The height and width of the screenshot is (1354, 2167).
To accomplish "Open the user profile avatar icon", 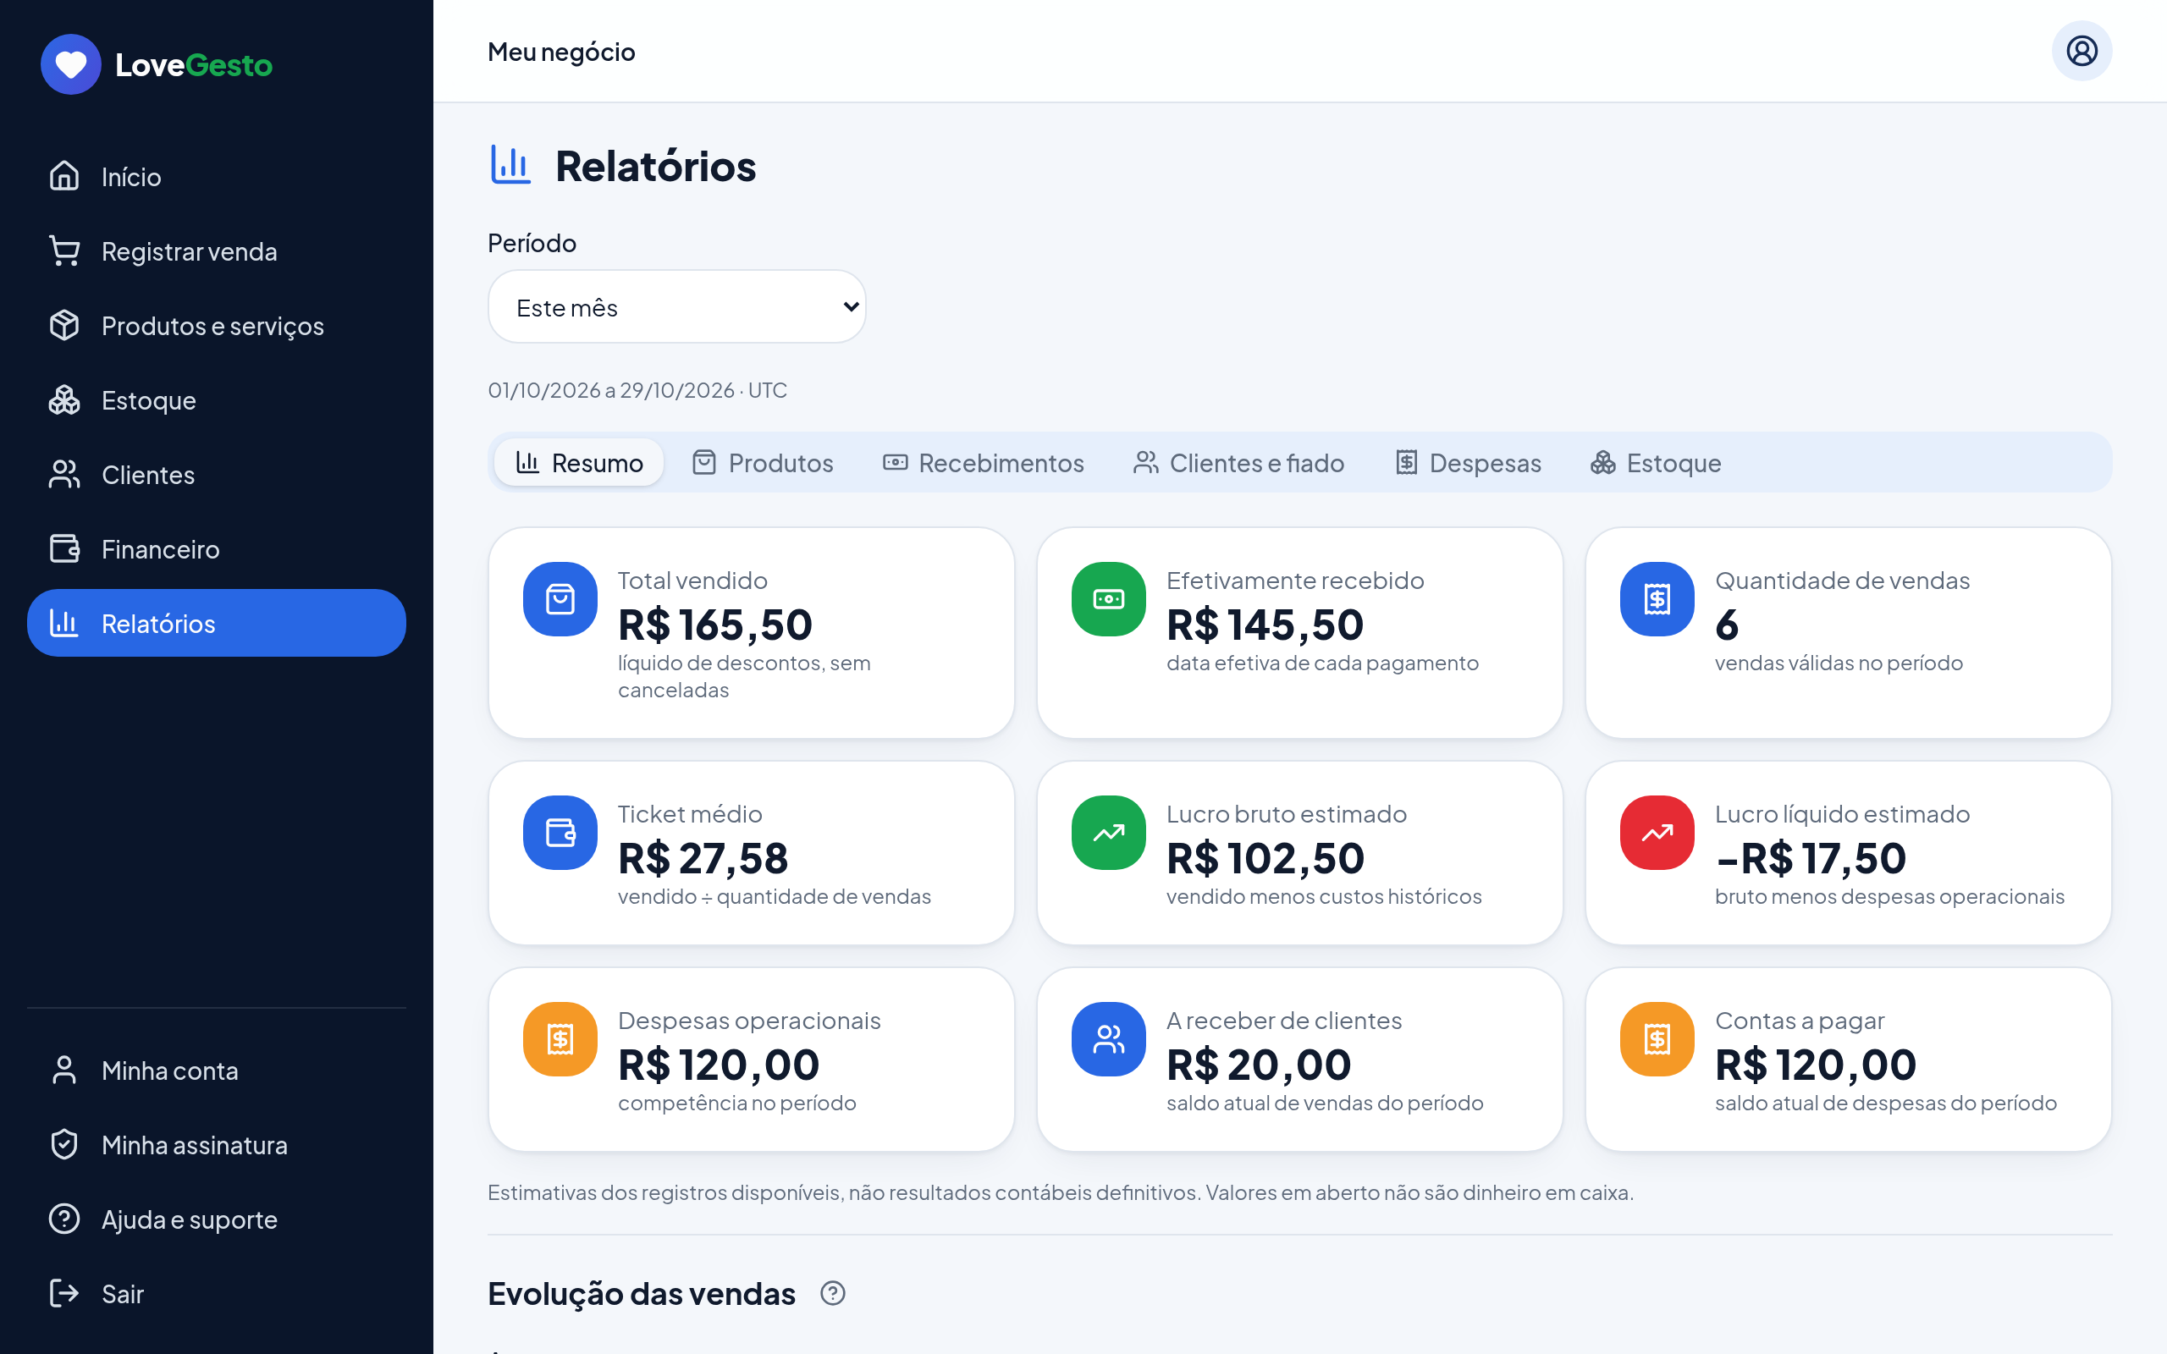I will click(2081, 51).
